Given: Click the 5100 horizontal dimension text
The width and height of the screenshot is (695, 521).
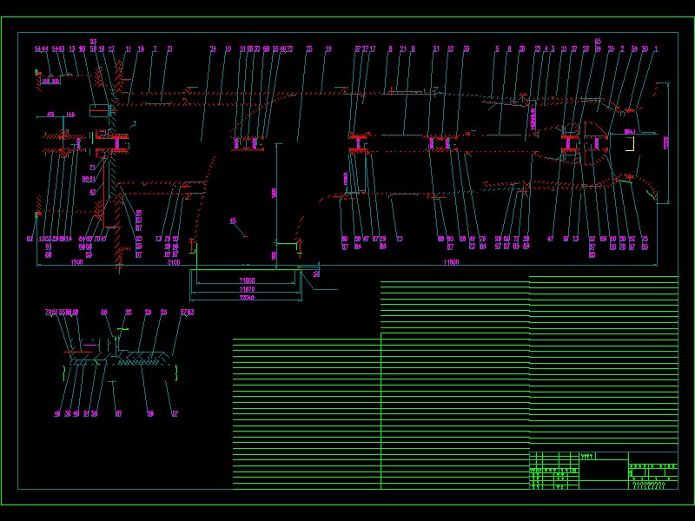Looking at the screenshot, I should click(x=174, y=262).
